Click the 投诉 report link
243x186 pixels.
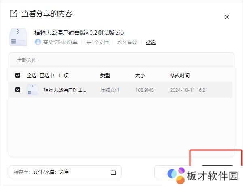pos(151,42)
